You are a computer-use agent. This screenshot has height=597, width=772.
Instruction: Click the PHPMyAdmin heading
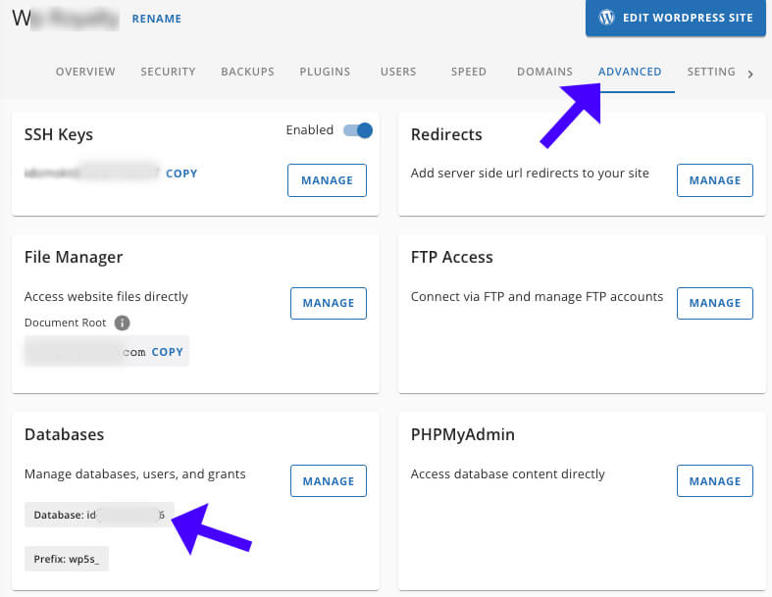[463, 434]
